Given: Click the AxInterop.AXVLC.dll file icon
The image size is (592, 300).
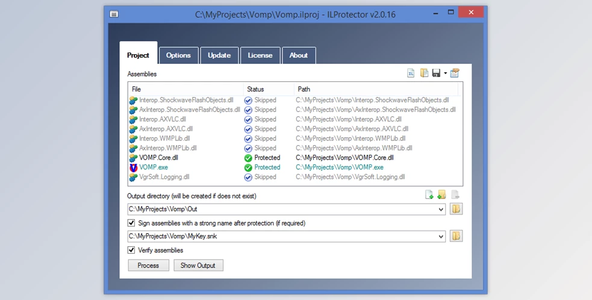Looking at the screenshot, I should (133, 130).
